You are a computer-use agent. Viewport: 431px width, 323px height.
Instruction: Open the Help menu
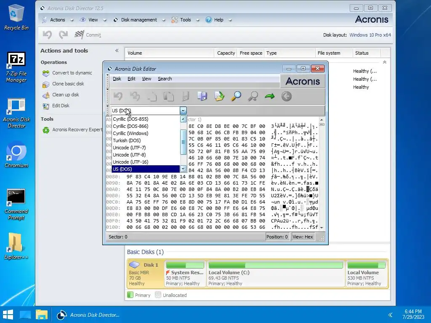point(218,20)
